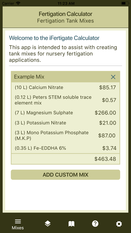Screen dimensions: 131x233
Task: Open the Example Mix header
Action: point(65,77)
